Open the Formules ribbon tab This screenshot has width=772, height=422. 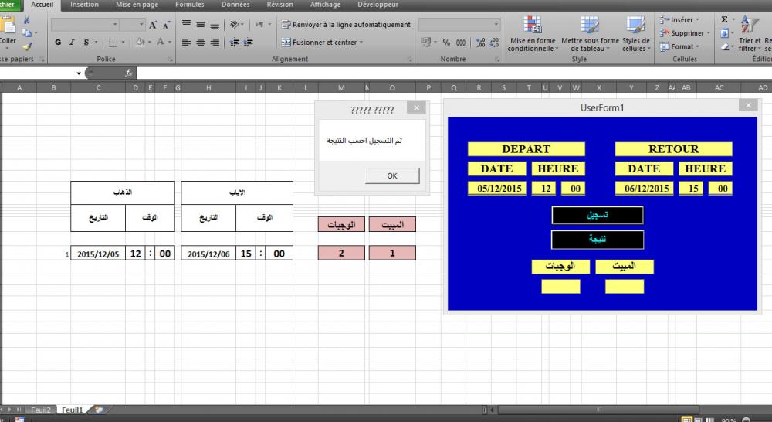pos(189,5)
